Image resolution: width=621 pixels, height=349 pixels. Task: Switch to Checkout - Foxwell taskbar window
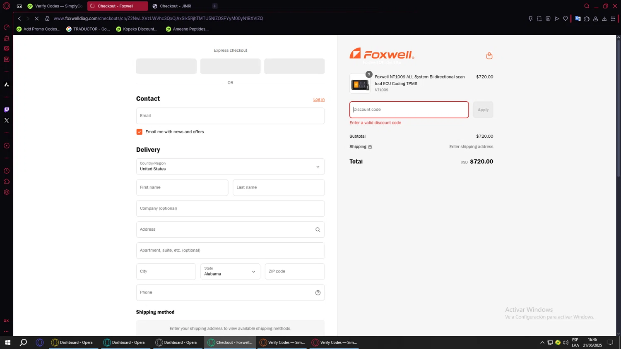point(230,342)
